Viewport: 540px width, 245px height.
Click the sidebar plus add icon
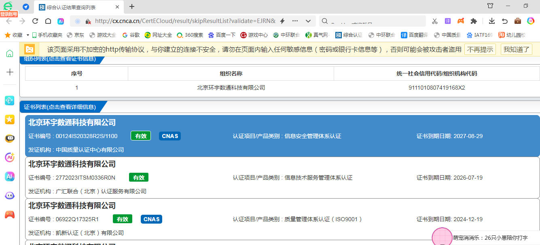(10, 72)
